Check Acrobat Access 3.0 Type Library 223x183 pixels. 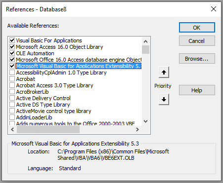12,85
